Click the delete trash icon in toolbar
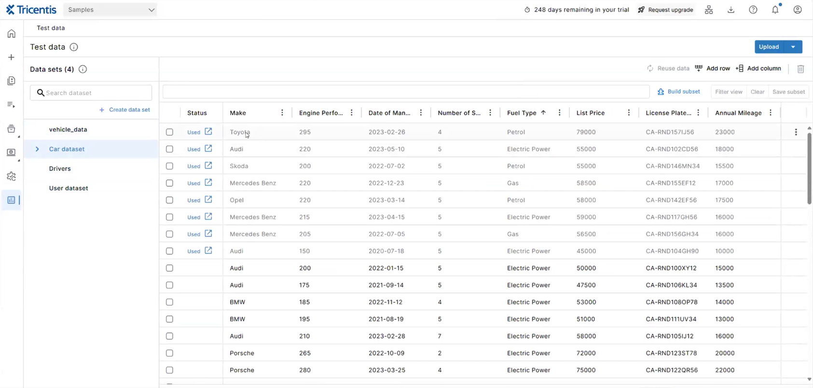813x388 pixels. (800, 69)
